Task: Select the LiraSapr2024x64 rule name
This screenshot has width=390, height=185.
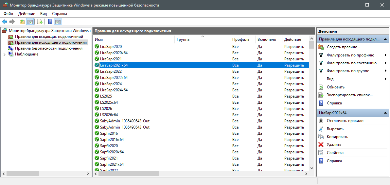Action: click(x=114, y=90)
